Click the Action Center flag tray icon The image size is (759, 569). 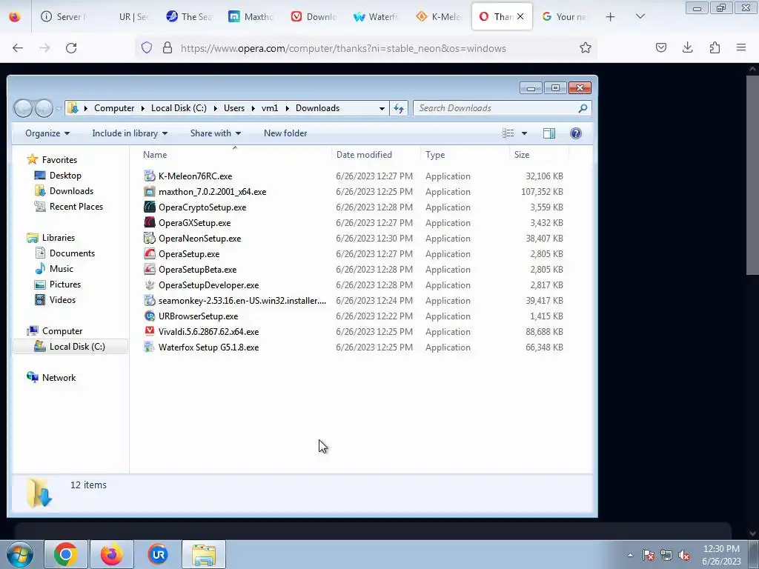tap(648, 556)
